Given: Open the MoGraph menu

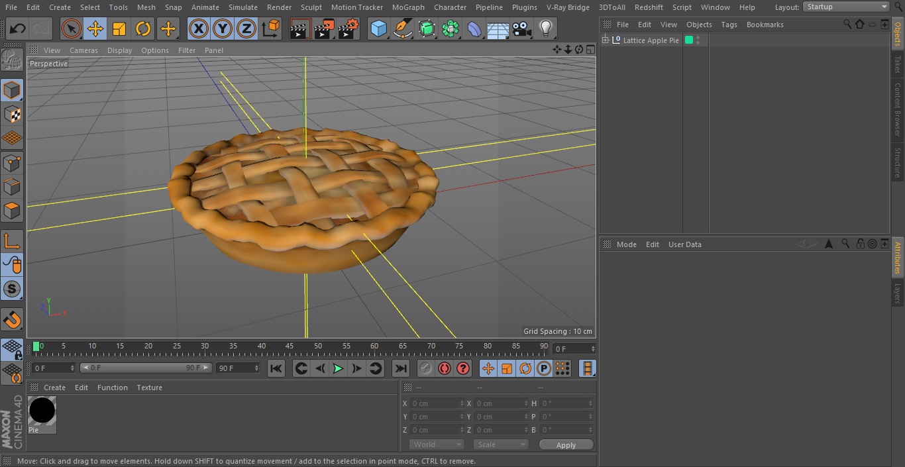Looking at the screenshot, I should pyautogui.click(x=408, y=7).
